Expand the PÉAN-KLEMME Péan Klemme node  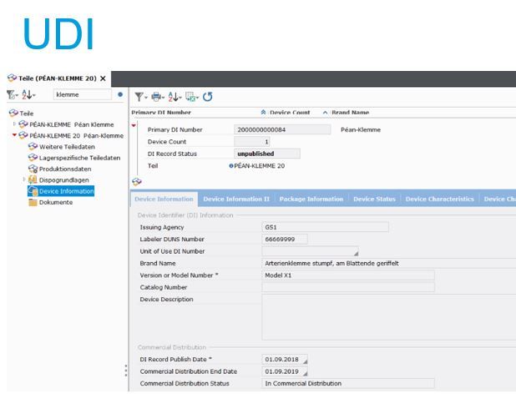[x=14, y=124]
